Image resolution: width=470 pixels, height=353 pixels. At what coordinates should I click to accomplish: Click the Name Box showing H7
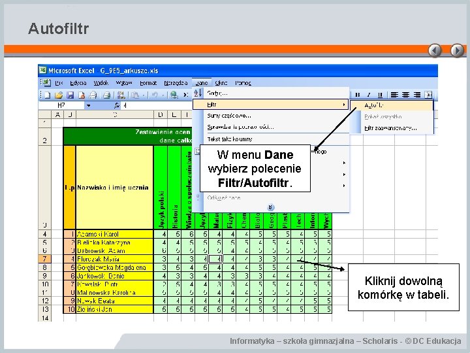tap(61, 105)
